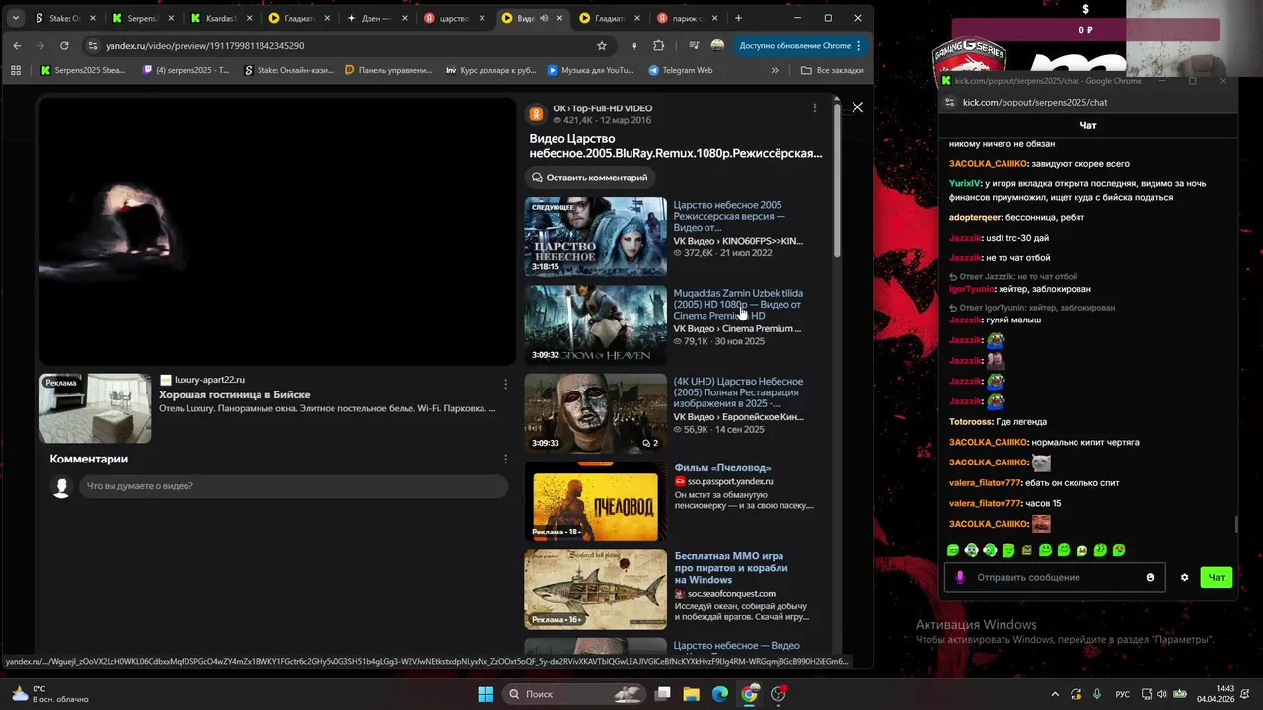Close the Yandex video preview overlay
This screenshot has height=710, width=1263.
click(x=857, y=107)
